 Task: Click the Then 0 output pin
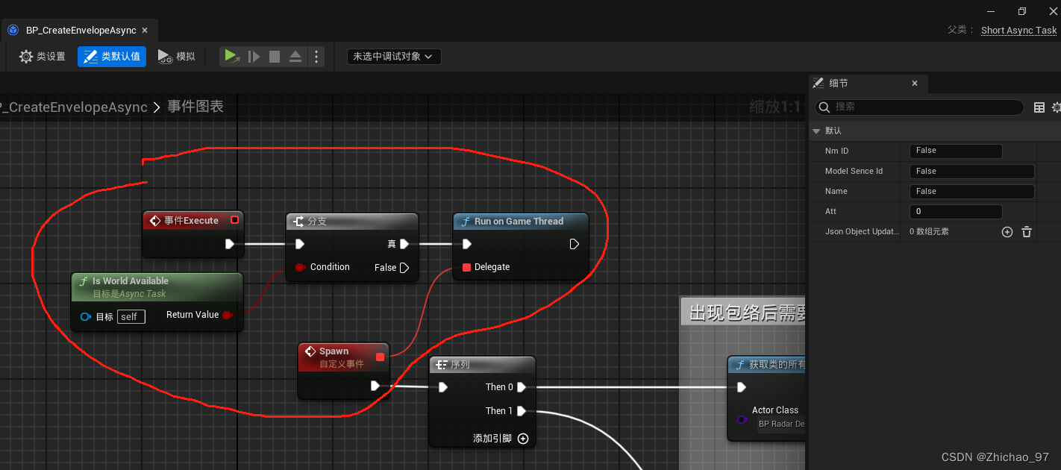click(522, 387)
